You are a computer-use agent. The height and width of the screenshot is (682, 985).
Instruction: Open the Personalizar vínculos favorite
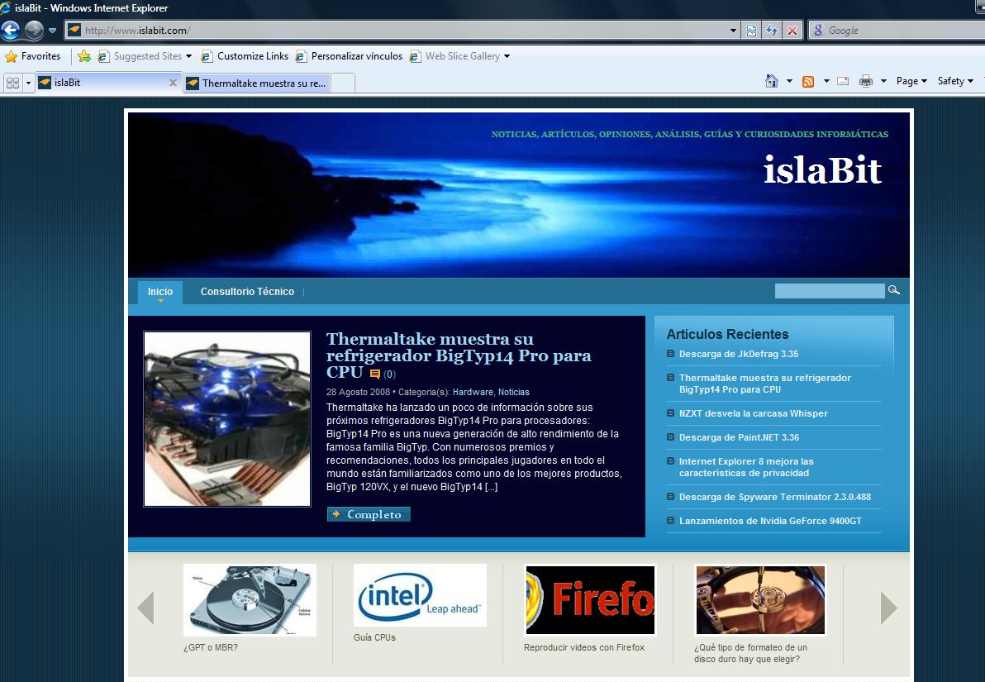(350, 56)
